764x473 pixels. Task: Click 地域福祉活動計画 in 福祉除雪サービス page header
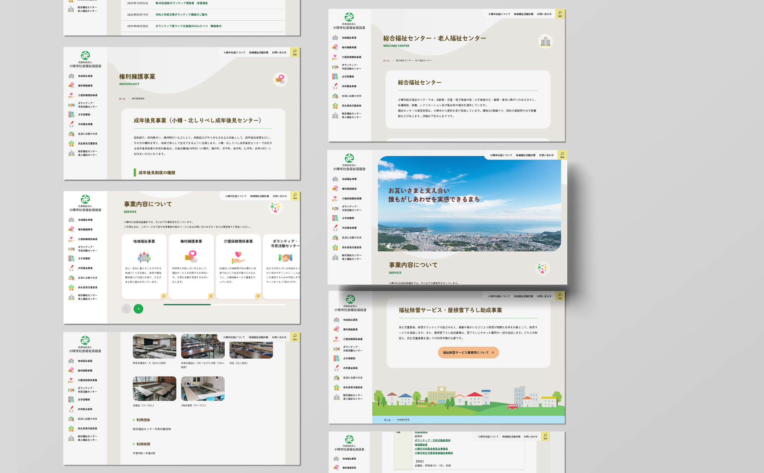(523, 296)
